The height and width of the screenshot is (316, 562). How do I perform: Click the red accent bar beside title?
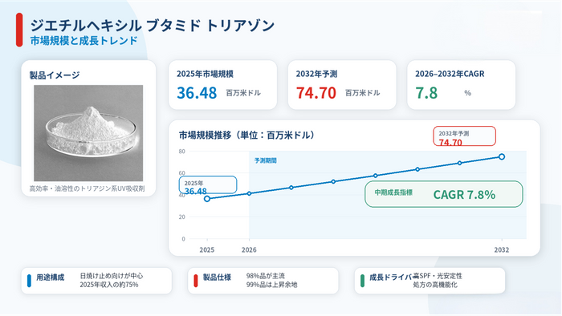(19, 30)
